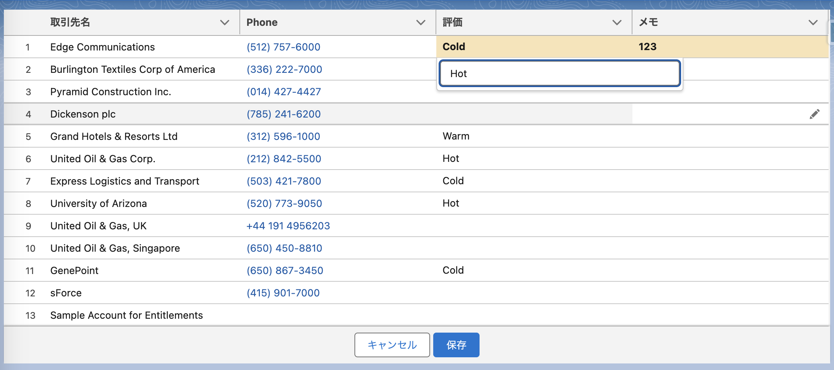Image resolution: width=834 pixels, height=370 pixels.
Task: Click the edited memo cell showing 123
Action: [731, 47]
